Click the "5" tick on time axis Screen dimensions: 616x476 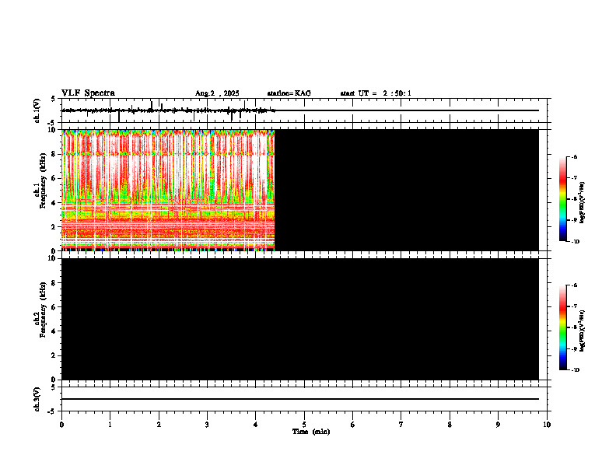point(304,425)
